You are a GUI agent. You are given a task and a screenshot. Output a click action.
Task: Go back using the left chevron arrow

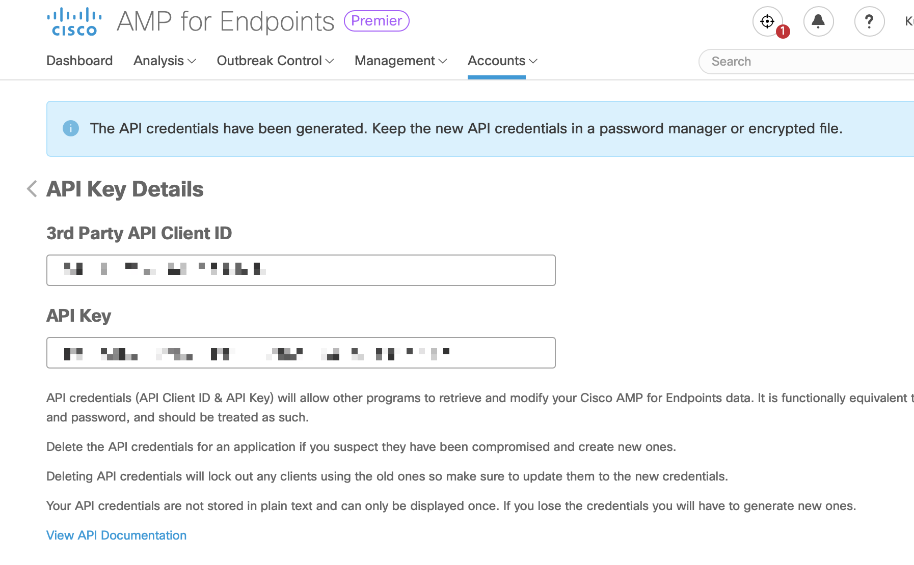click(32, 189)
